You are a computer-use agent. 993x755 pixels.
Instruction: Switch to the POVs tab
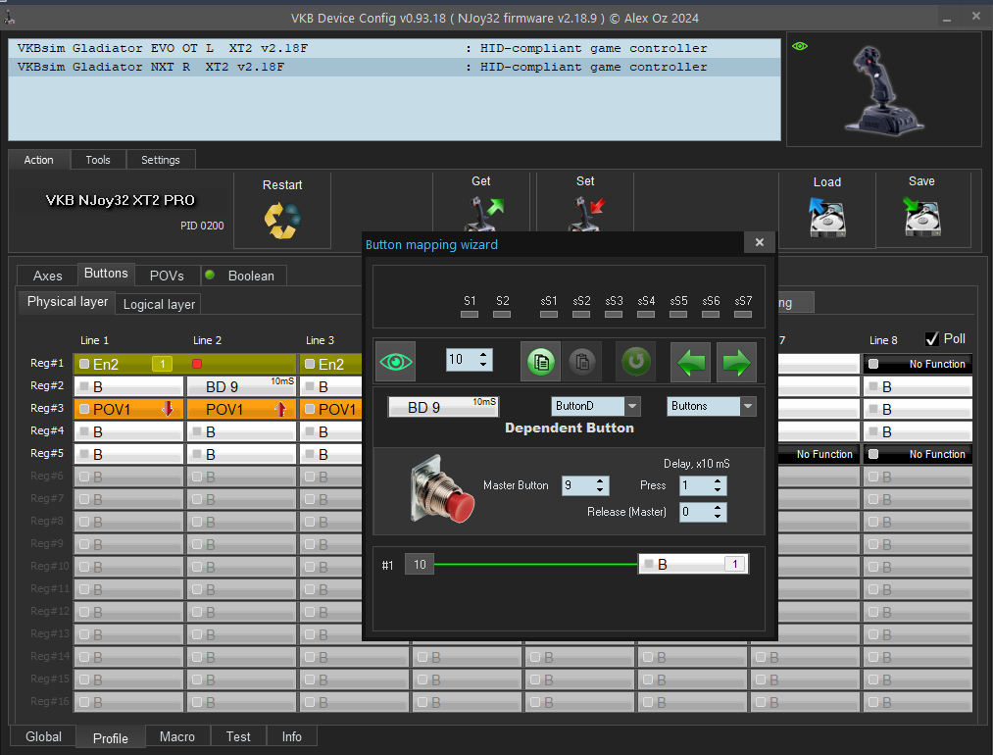point(167,277)
